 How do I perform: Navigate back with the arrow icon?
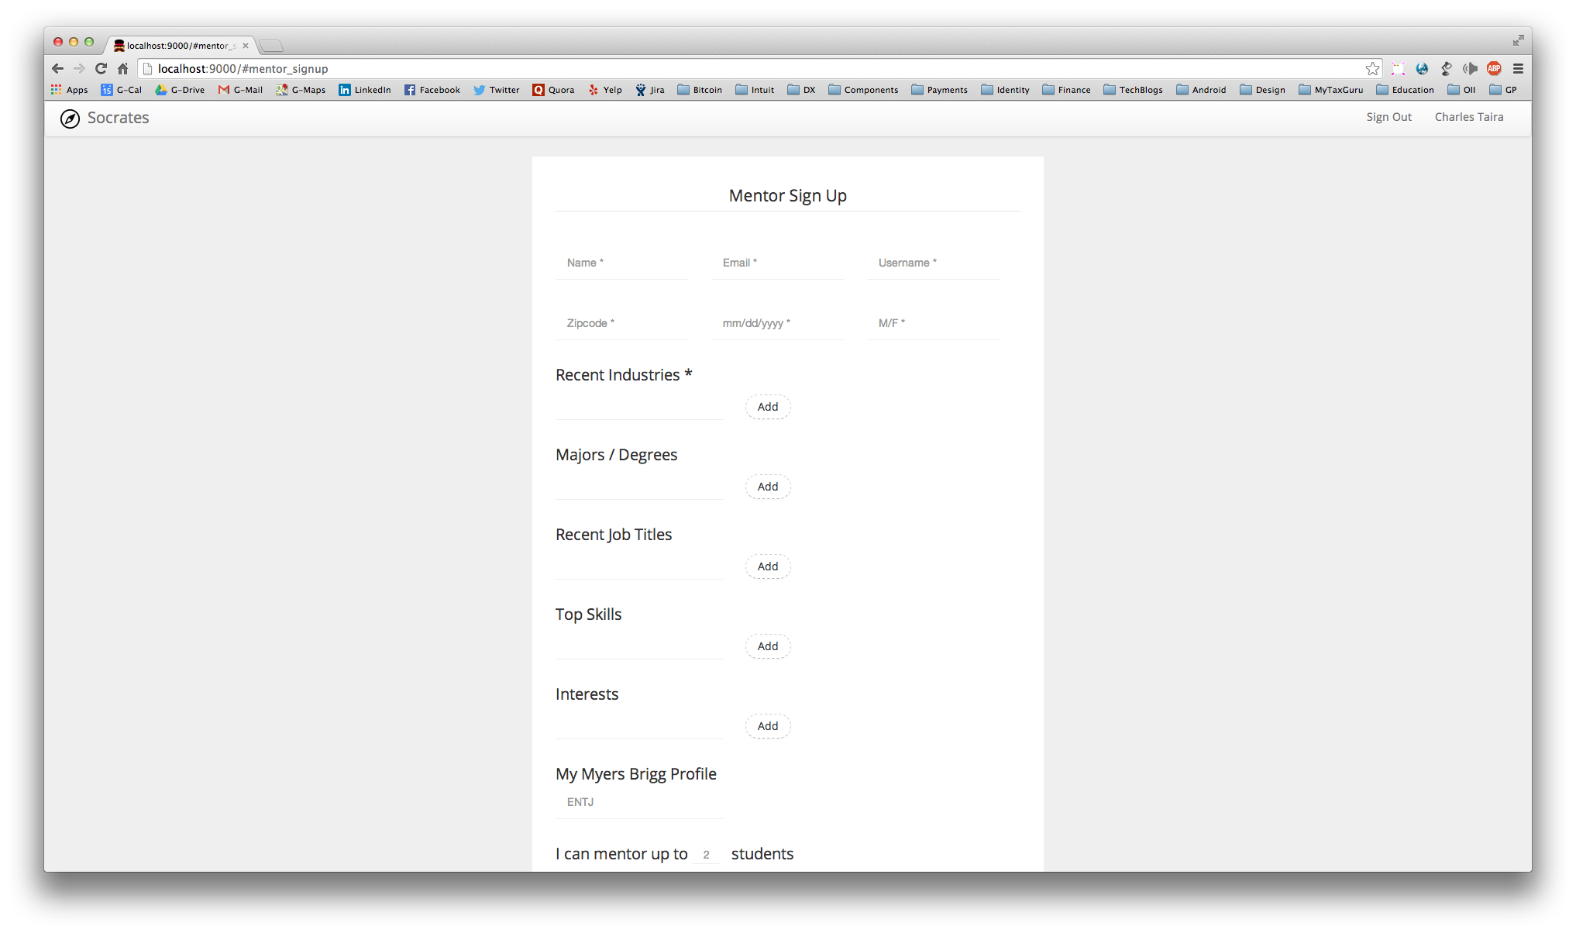coord(57,69)
